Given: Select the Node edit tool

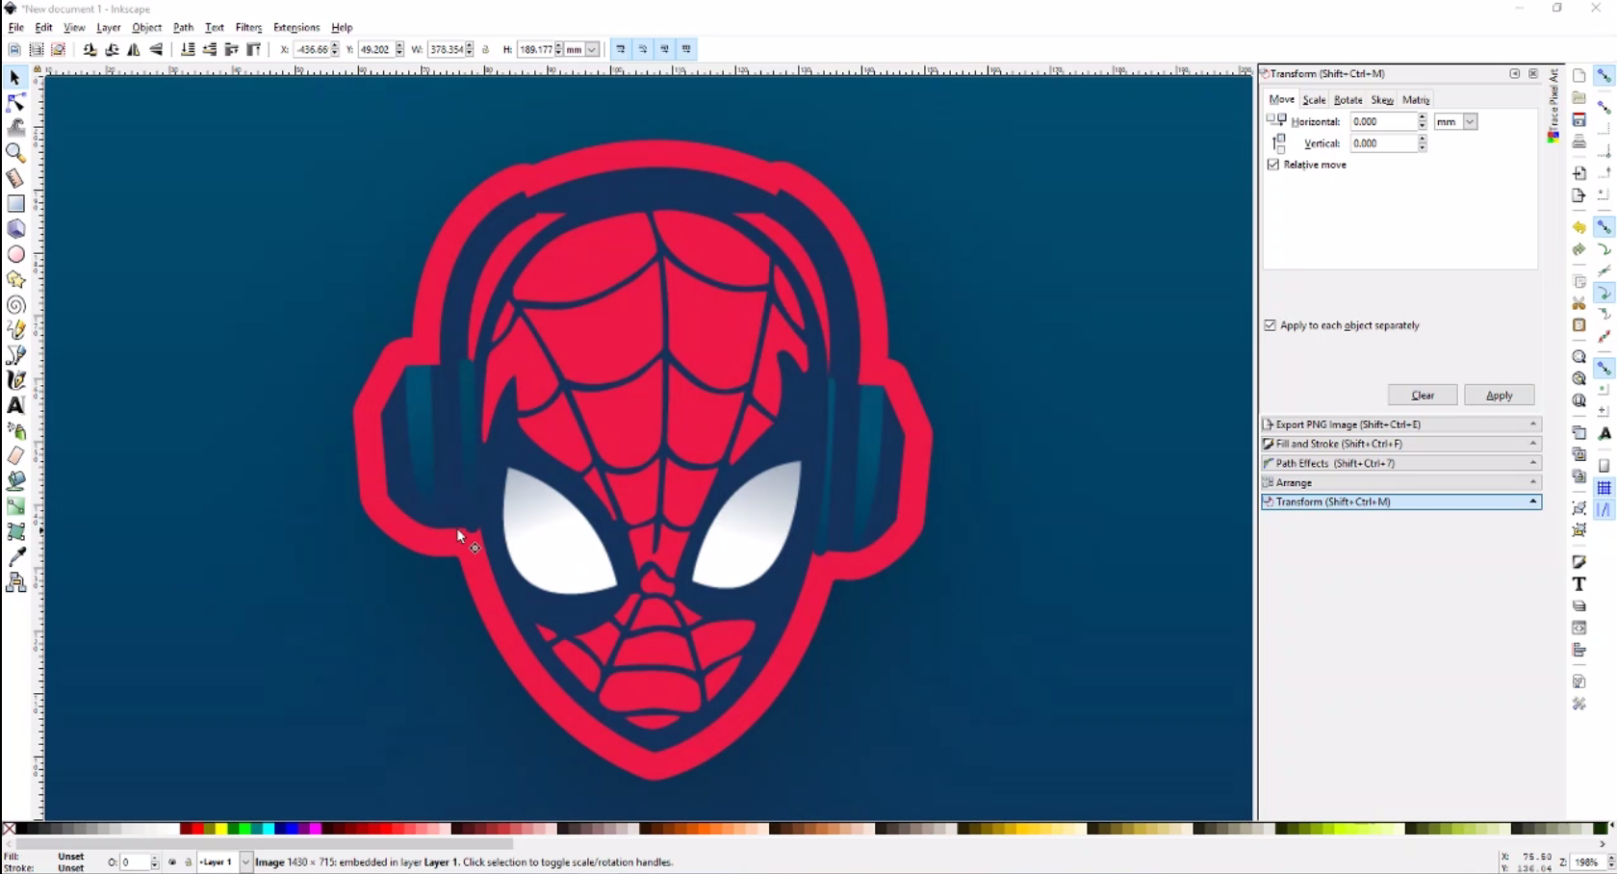Looking at the screenshot, I should coord(15,102).
